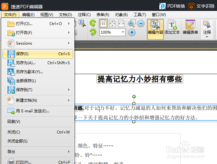Image resolution: width=217 pixels, height=164 pixels.
Task: Expand the 新建文档(N) submenu
Action: (38, 100)
